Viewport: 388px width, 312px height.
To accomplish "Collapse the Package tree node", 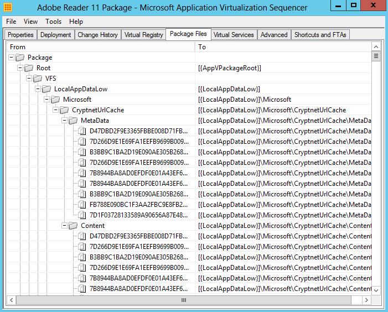I will click(11, 58).
